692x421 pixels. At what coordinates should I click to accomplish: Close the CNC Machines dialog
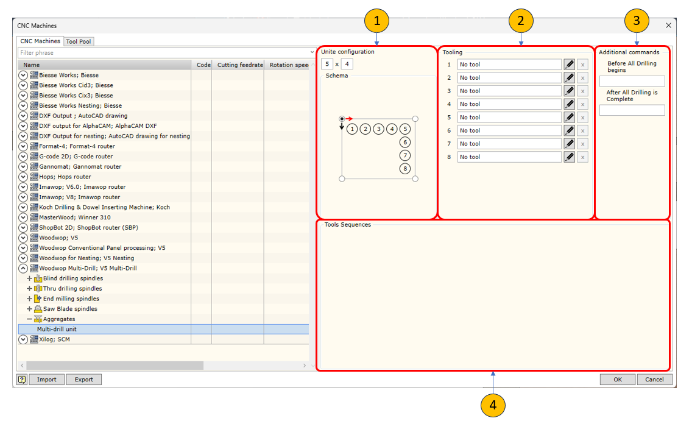tap(668, 26)
